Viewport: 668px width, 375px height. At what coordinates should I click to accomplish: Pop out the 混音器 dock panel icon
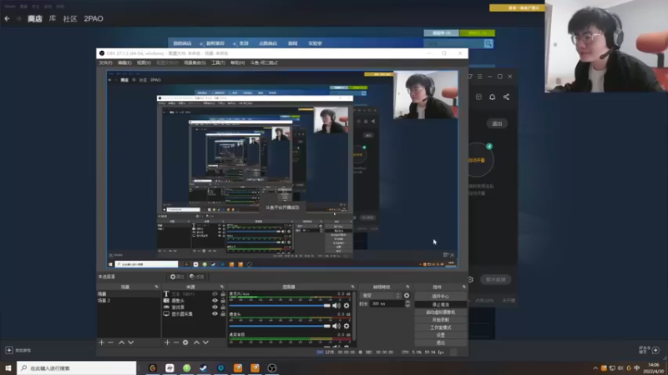click(x=352, y=287)
